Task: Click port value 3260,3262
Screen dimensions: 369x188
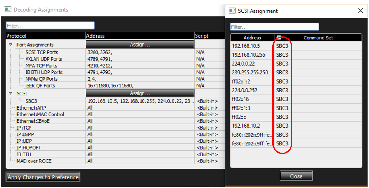Action: click(x=100, y=52)
